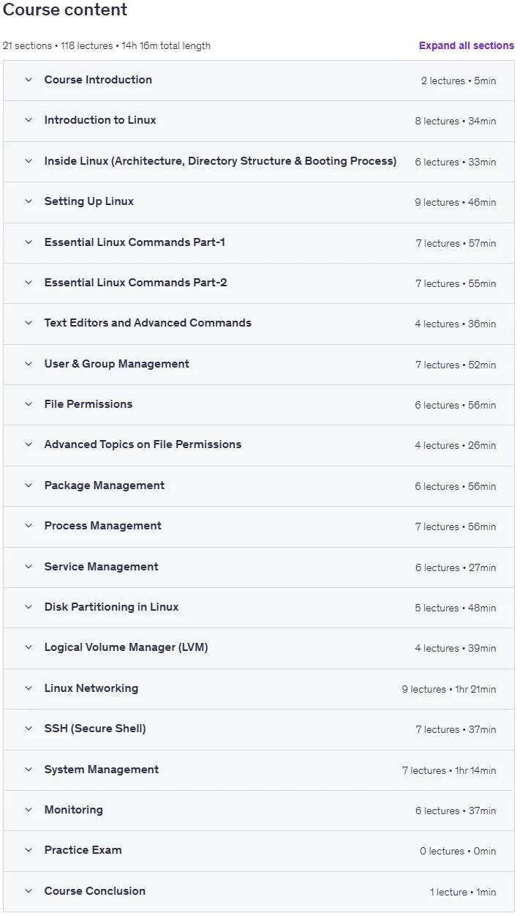Viewport: 520px width, 916px height.
Task: Click the System Management 7 lectures duration text
Action: 449,770
